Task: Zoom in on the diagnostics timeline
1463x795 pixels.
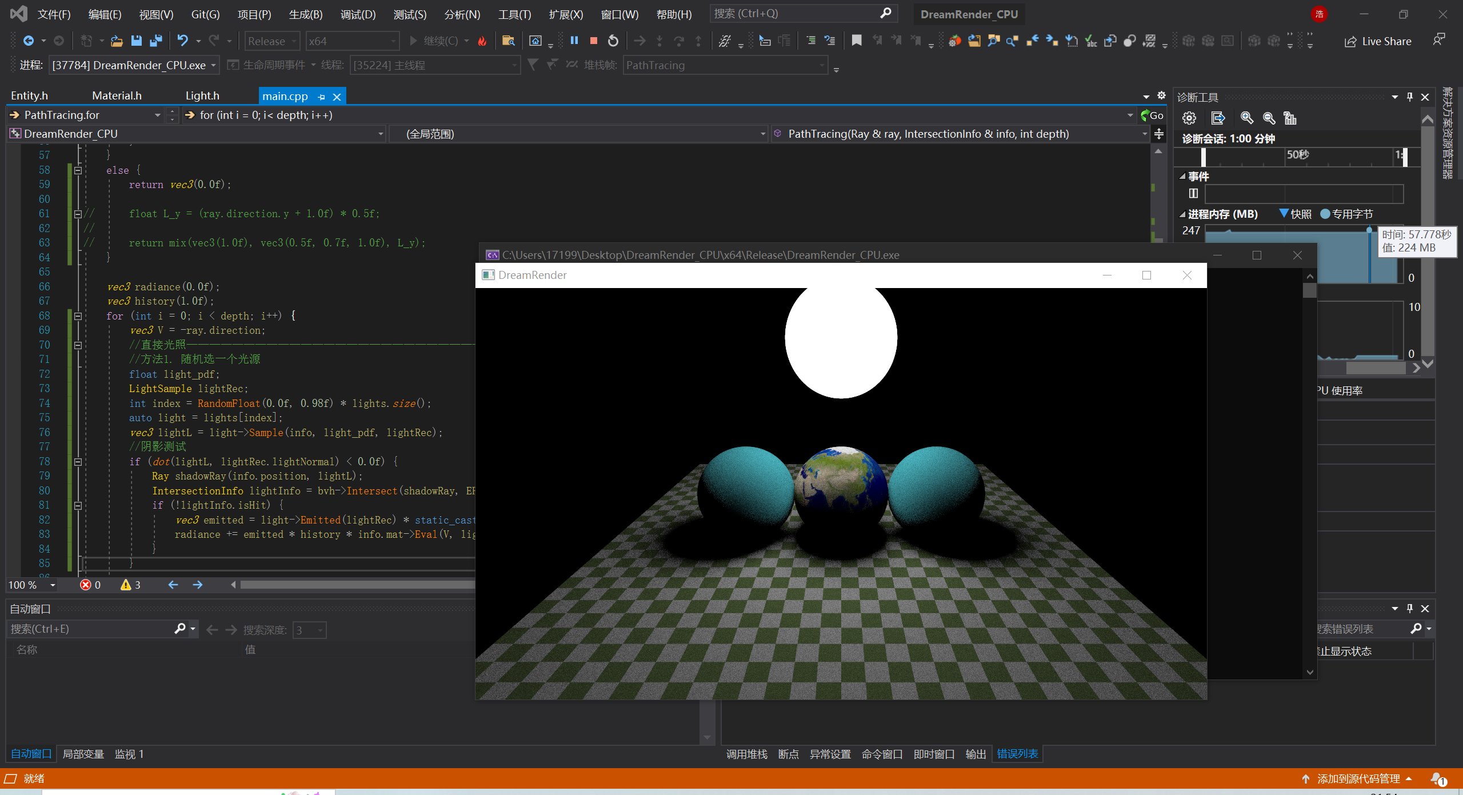Action: point(1246,118)
